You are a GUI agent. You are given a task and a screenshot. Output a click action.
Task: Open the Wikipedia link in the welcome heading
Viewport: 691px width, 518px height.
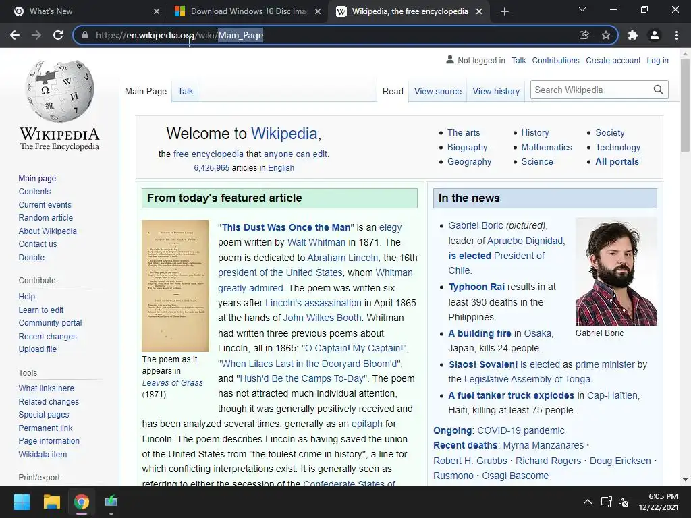(x=284, y=134)
